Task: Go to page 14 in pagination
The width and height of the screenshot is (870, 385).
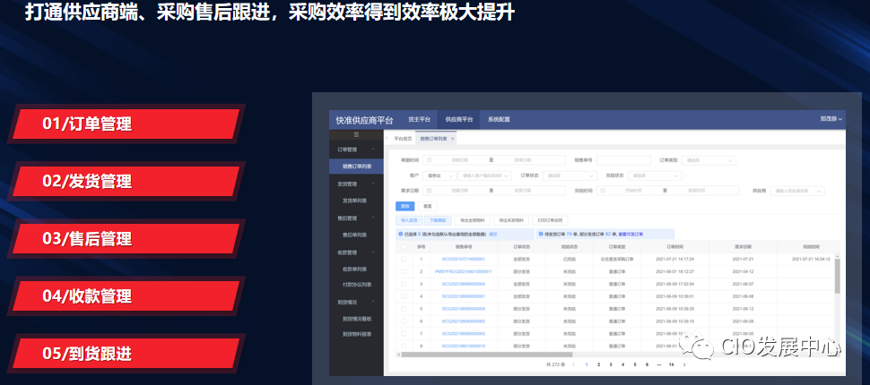Action: pyautogui.click(x=672, y=364)
